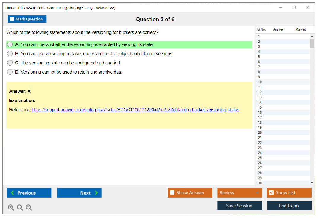Click the zoom in magnifier icon

(11, 208)
